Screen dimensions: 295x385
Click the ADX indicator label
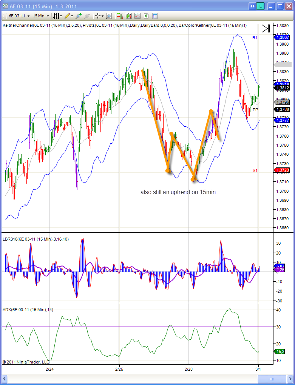coord(28,310)
